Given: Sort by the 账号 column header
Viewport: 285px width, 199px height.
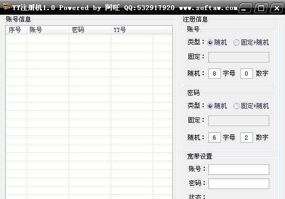Looking at the screenshot, I should click(48, 30).
